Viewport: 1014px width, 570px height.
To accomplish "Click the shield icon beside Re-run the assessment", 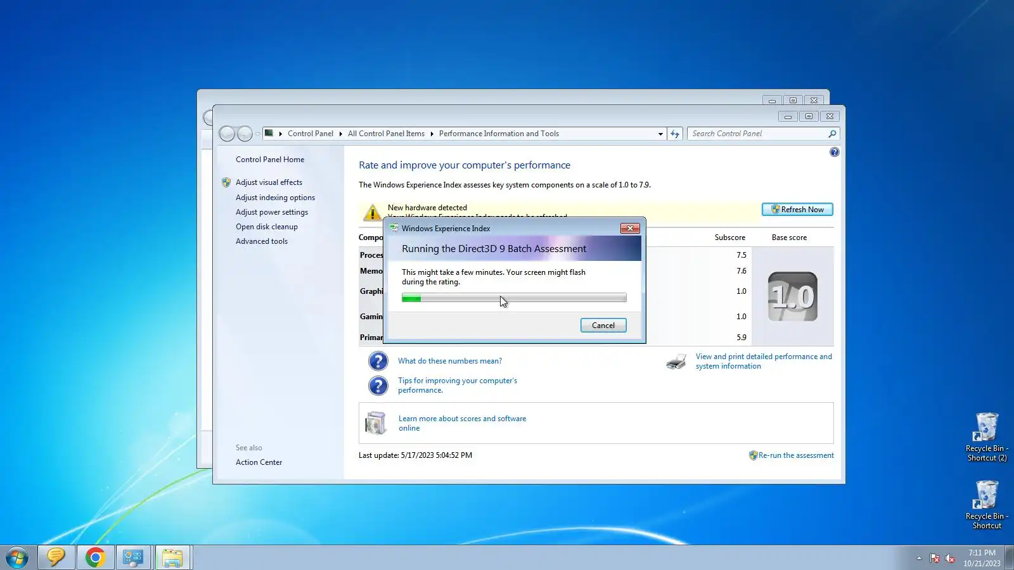I will click(753, 455).
